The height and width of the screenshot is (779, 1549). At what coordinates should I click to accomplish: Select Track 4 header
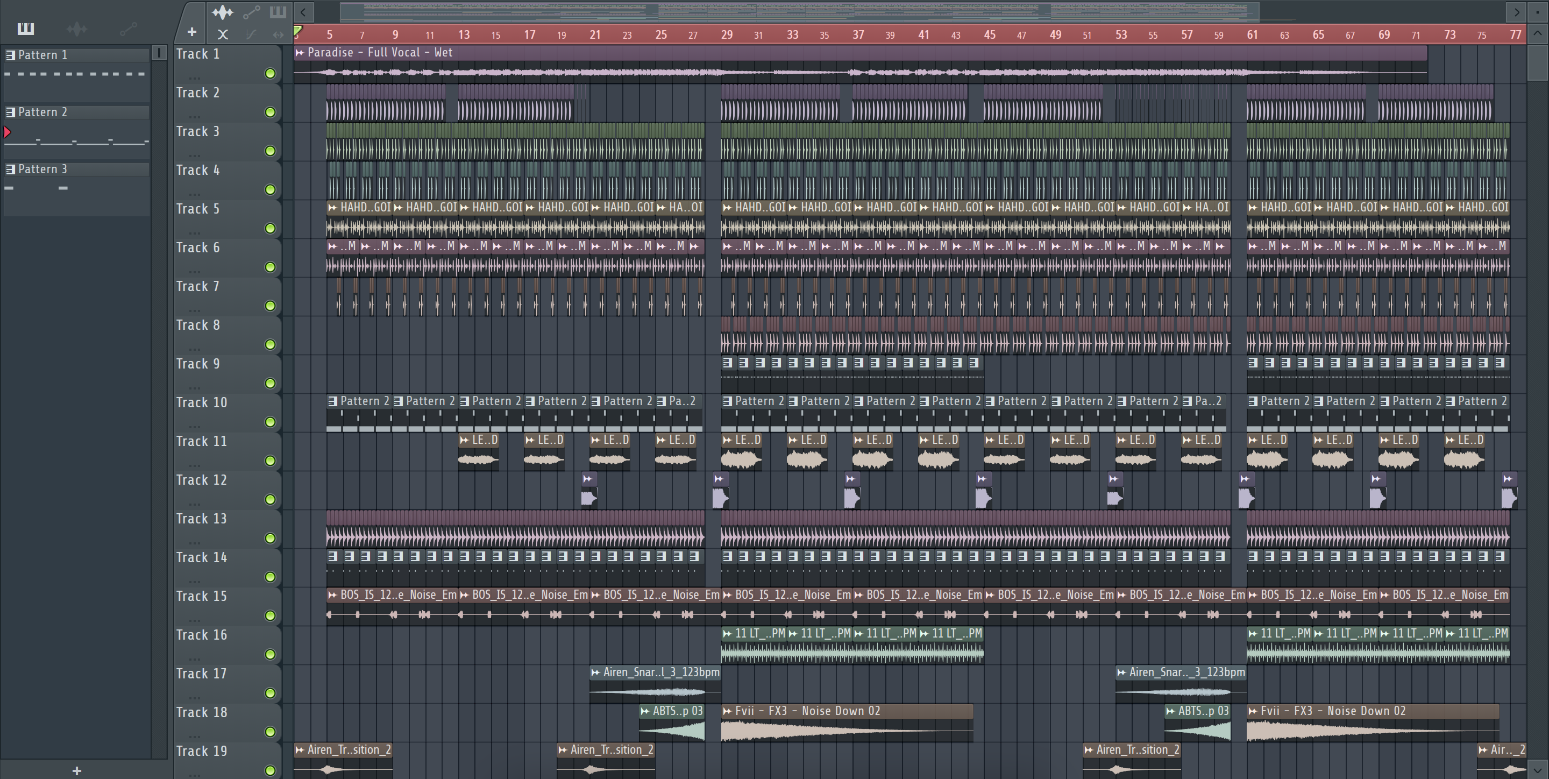[228, 180]
